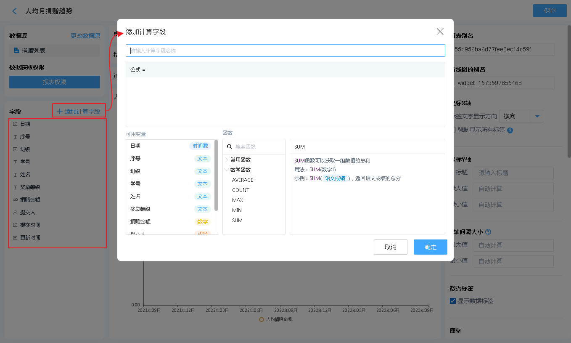Toggle the 显示数据标签 checkbox
This screenshot has width=571, height=343.
pos(453,301)
